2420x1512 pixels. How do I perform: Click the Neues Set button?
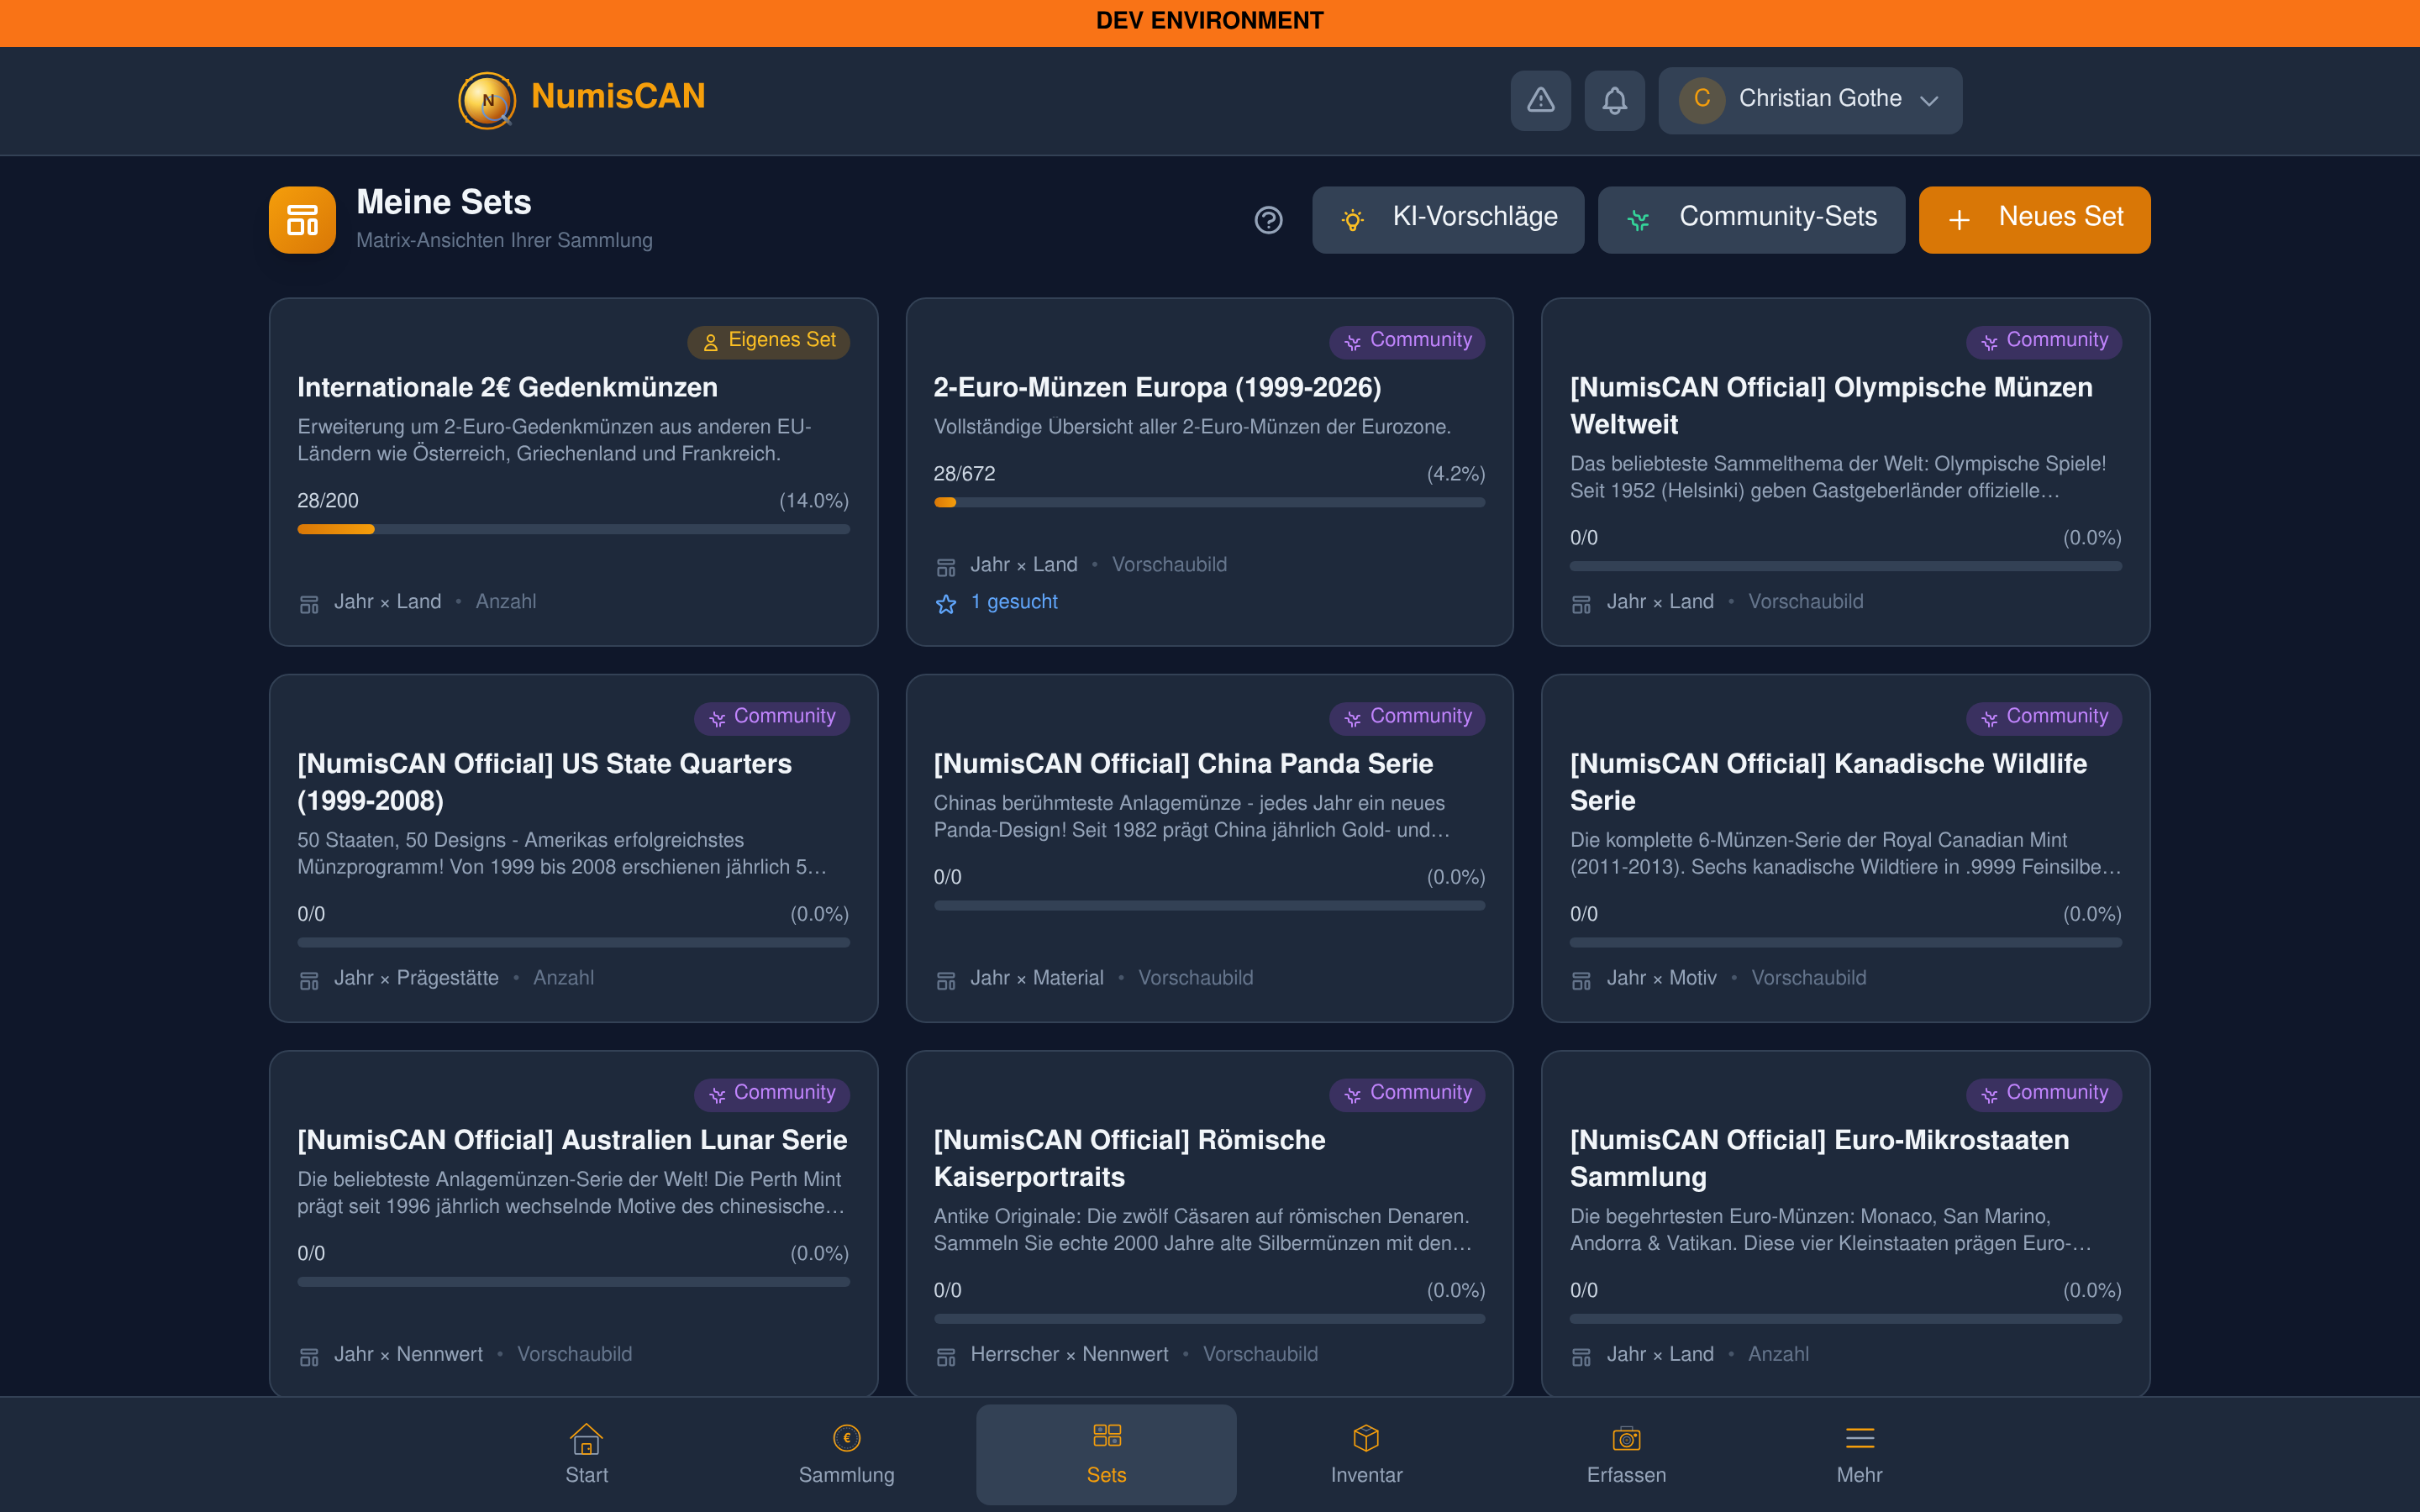click(2034, 219)
